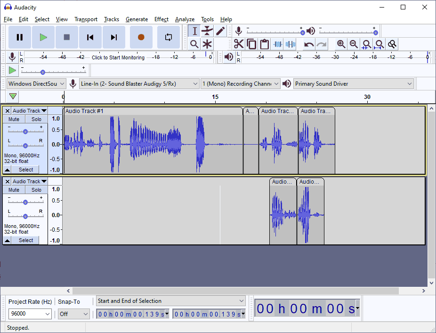Click the Zoom In icon
436x333 pixels.
point(341,44)
